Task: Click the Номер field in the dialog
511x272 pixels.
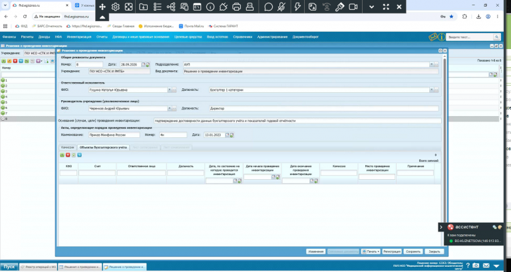Action: click(x=89, y=64)
